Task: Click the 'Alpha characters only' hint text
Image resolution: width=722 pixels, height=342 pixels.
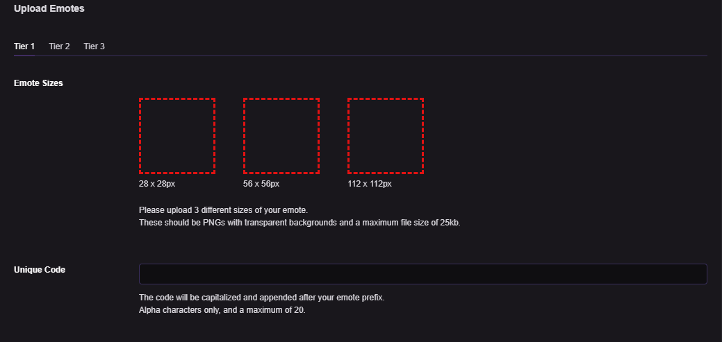Action: [182, 310]
